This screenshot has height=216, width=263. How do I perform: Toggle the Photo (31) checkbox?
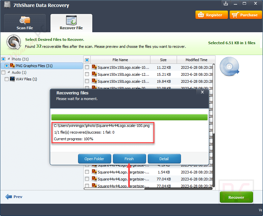point(3,59)
